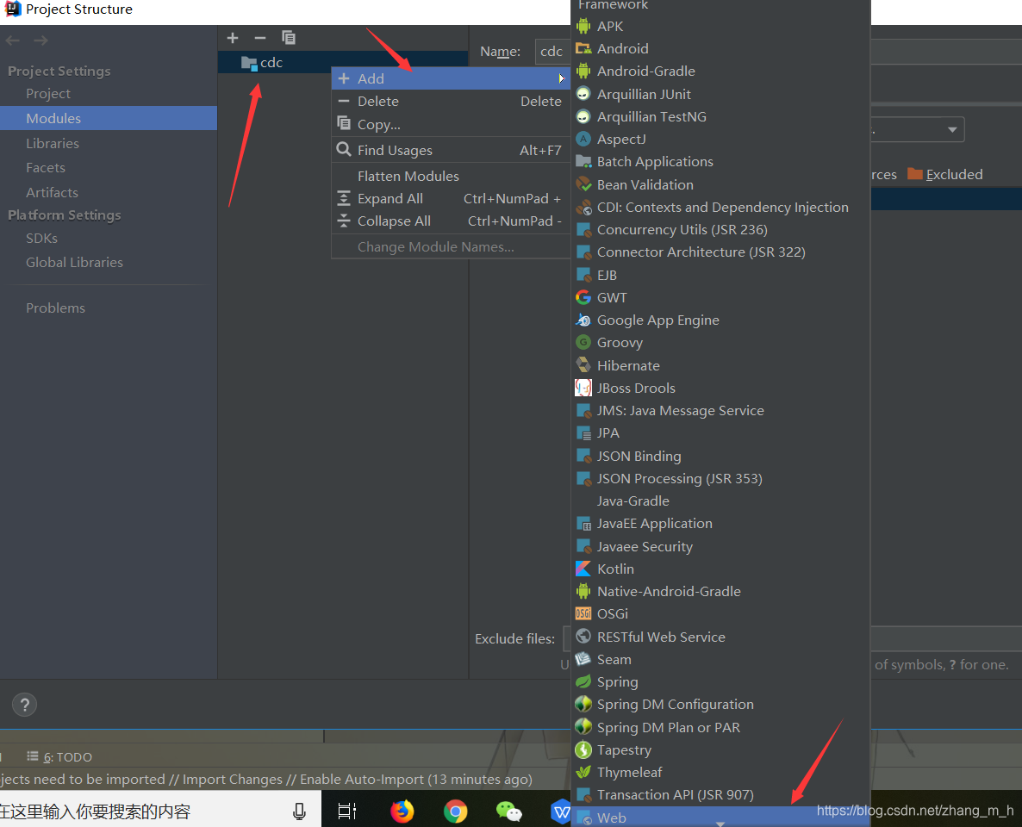Choose Seam framework
Screen dimensions: 1022x827
point(720,660)
